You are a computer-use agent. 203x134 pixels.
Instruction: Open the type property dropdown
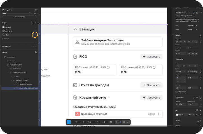193,26
